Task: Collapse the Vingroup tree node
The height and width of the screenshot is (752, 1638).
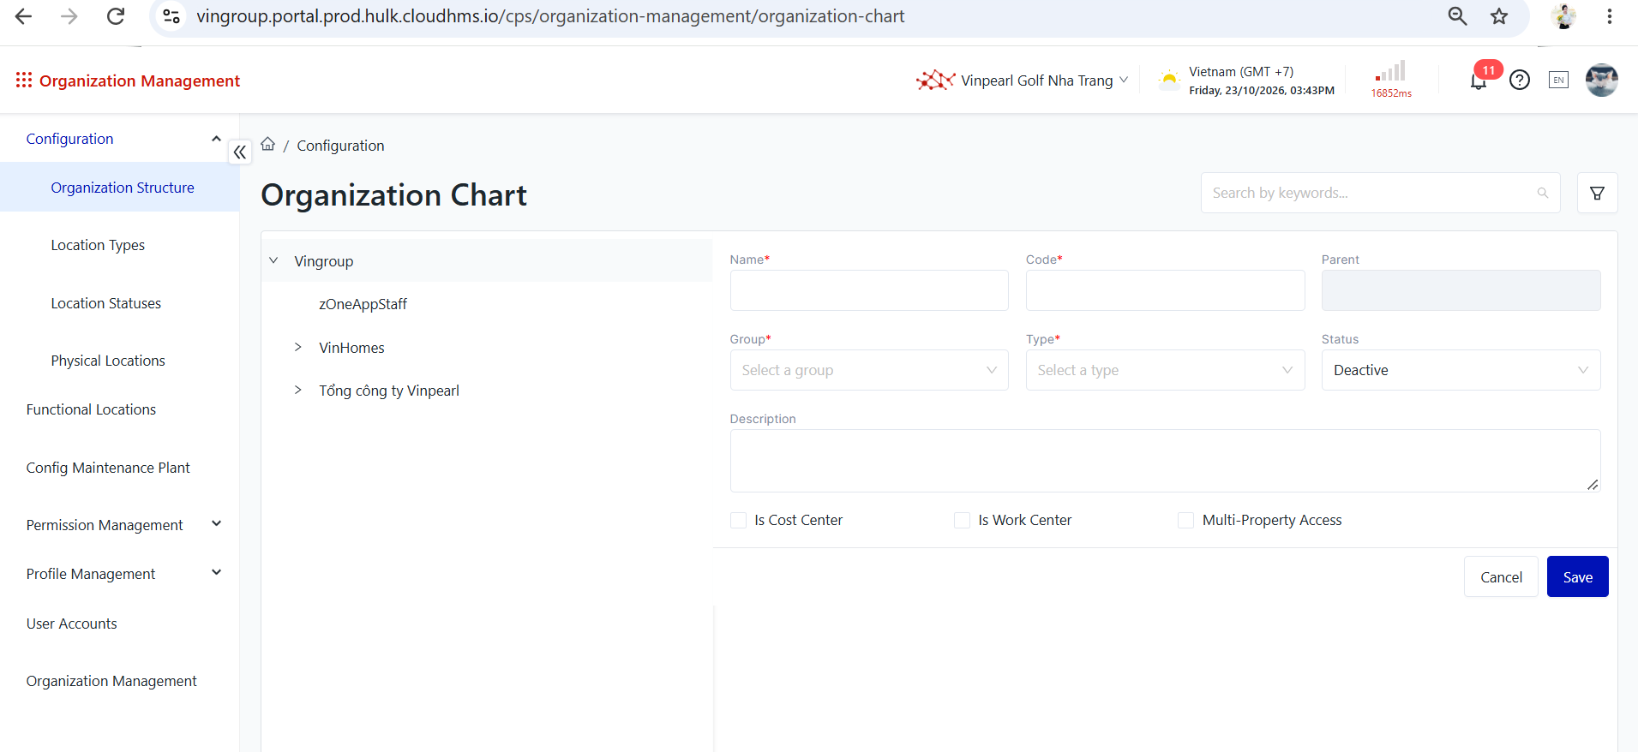Action: coord(273,260)
